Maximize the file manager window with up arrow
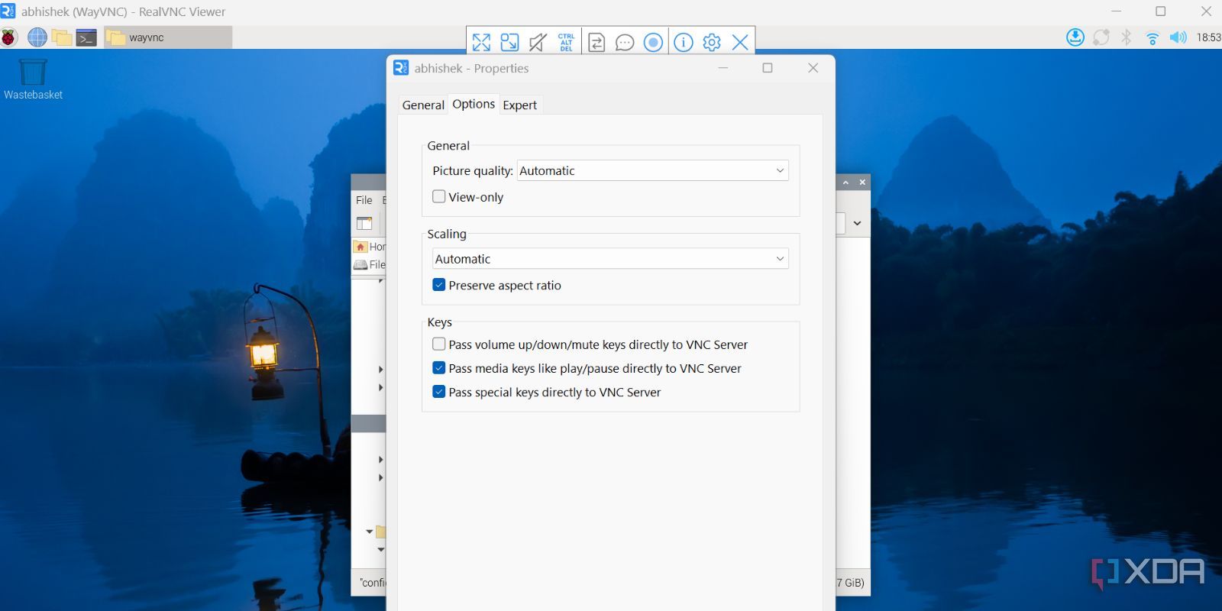The height and width of the screenshot is (611, 1222). 845,183
